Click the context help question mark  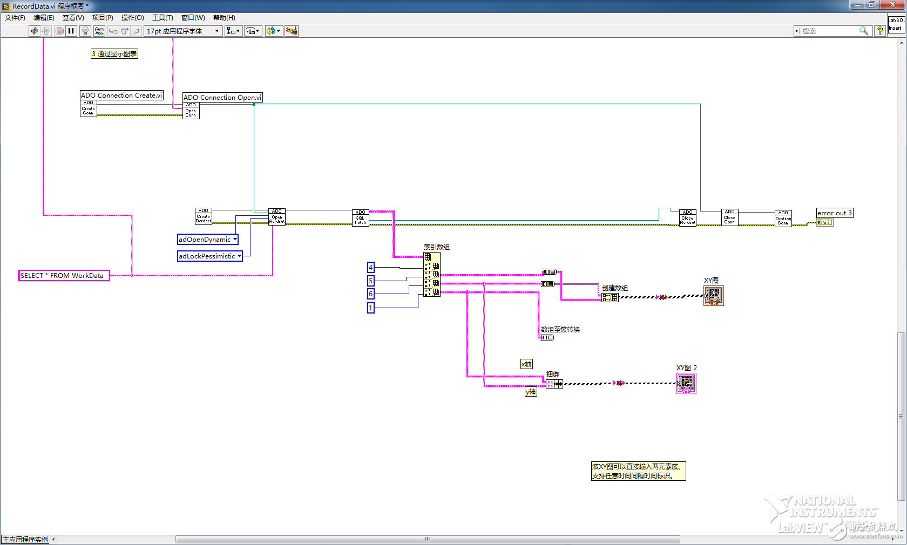click(880, 31)
